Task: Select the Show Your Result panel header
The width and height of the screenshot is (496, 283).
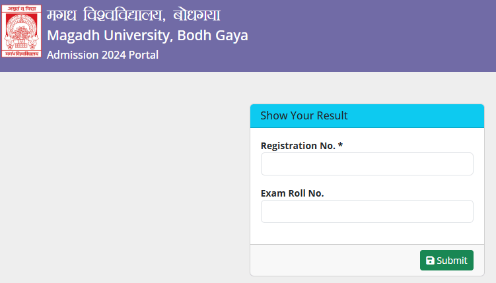Action: pyautogui.click(x=367, y=115)
